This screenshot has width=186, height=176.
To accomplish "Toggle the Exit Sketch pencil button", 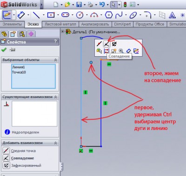I will tap(7, 15).
